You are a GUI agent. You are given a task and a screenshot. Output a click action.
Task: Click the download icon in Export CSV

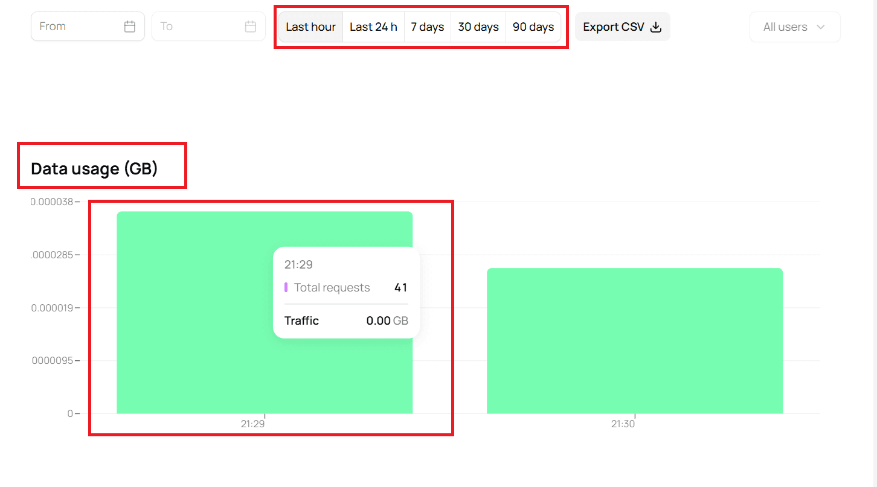coord(656,27)
